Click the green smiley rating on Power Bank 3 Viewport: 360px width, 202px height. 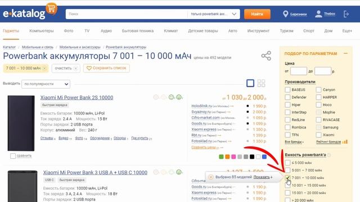(x=179, y=172)
